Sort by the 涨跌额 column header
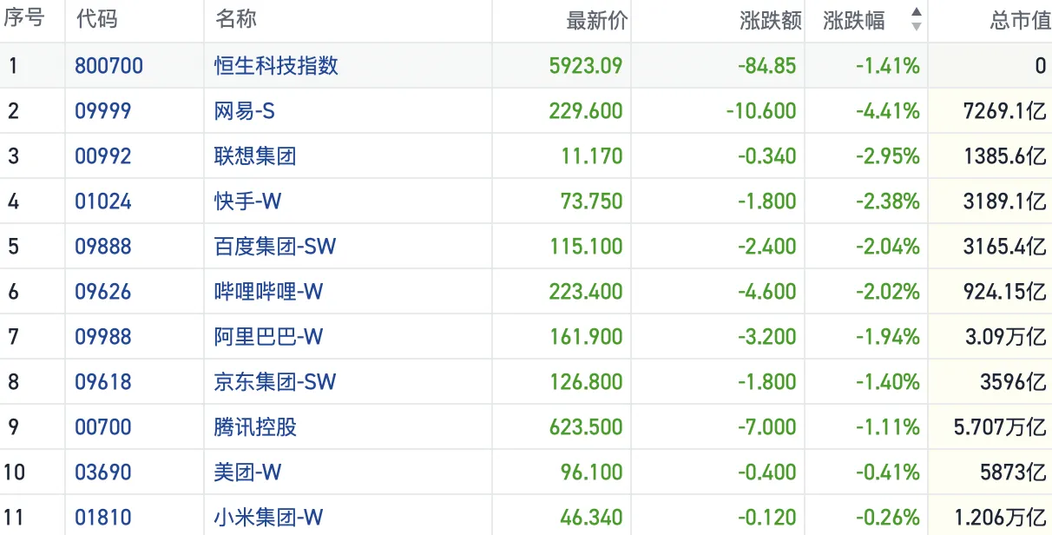Viewport: 1052px width, 535px height. 771,21
